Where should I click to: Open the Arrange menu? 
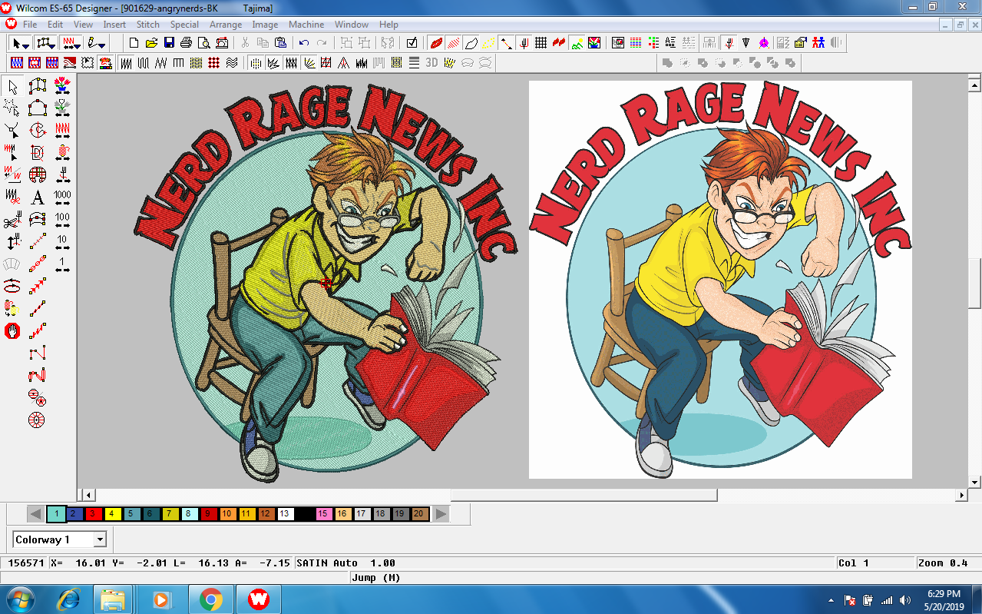[226, 25]
